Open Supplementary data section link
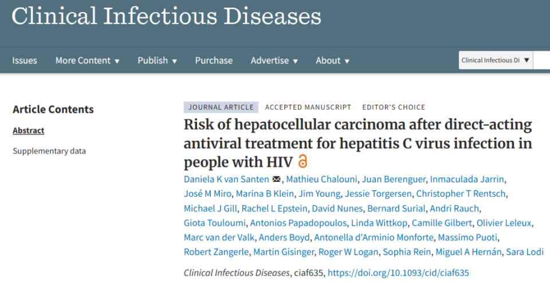Screen dimensions: 550x282 coord(49,151)
